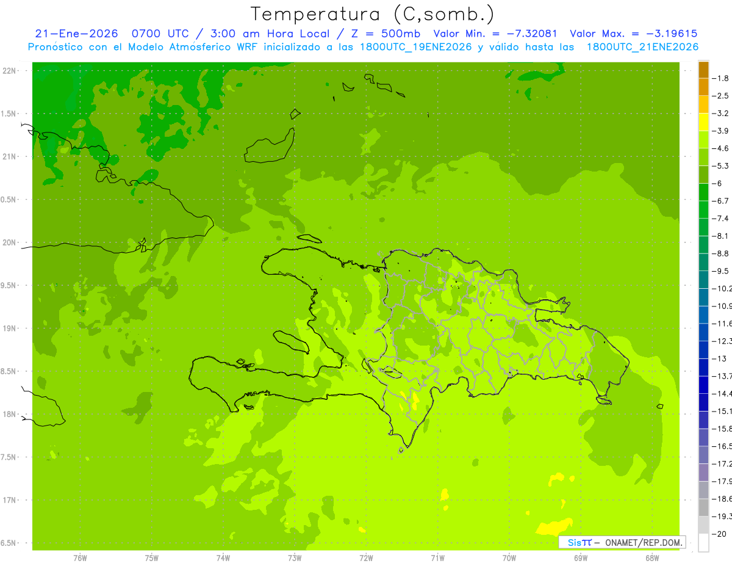Click the "Temperatura (C,somb.)" title
The height and width of the screenshot is (566, 732).
[372, 15]
